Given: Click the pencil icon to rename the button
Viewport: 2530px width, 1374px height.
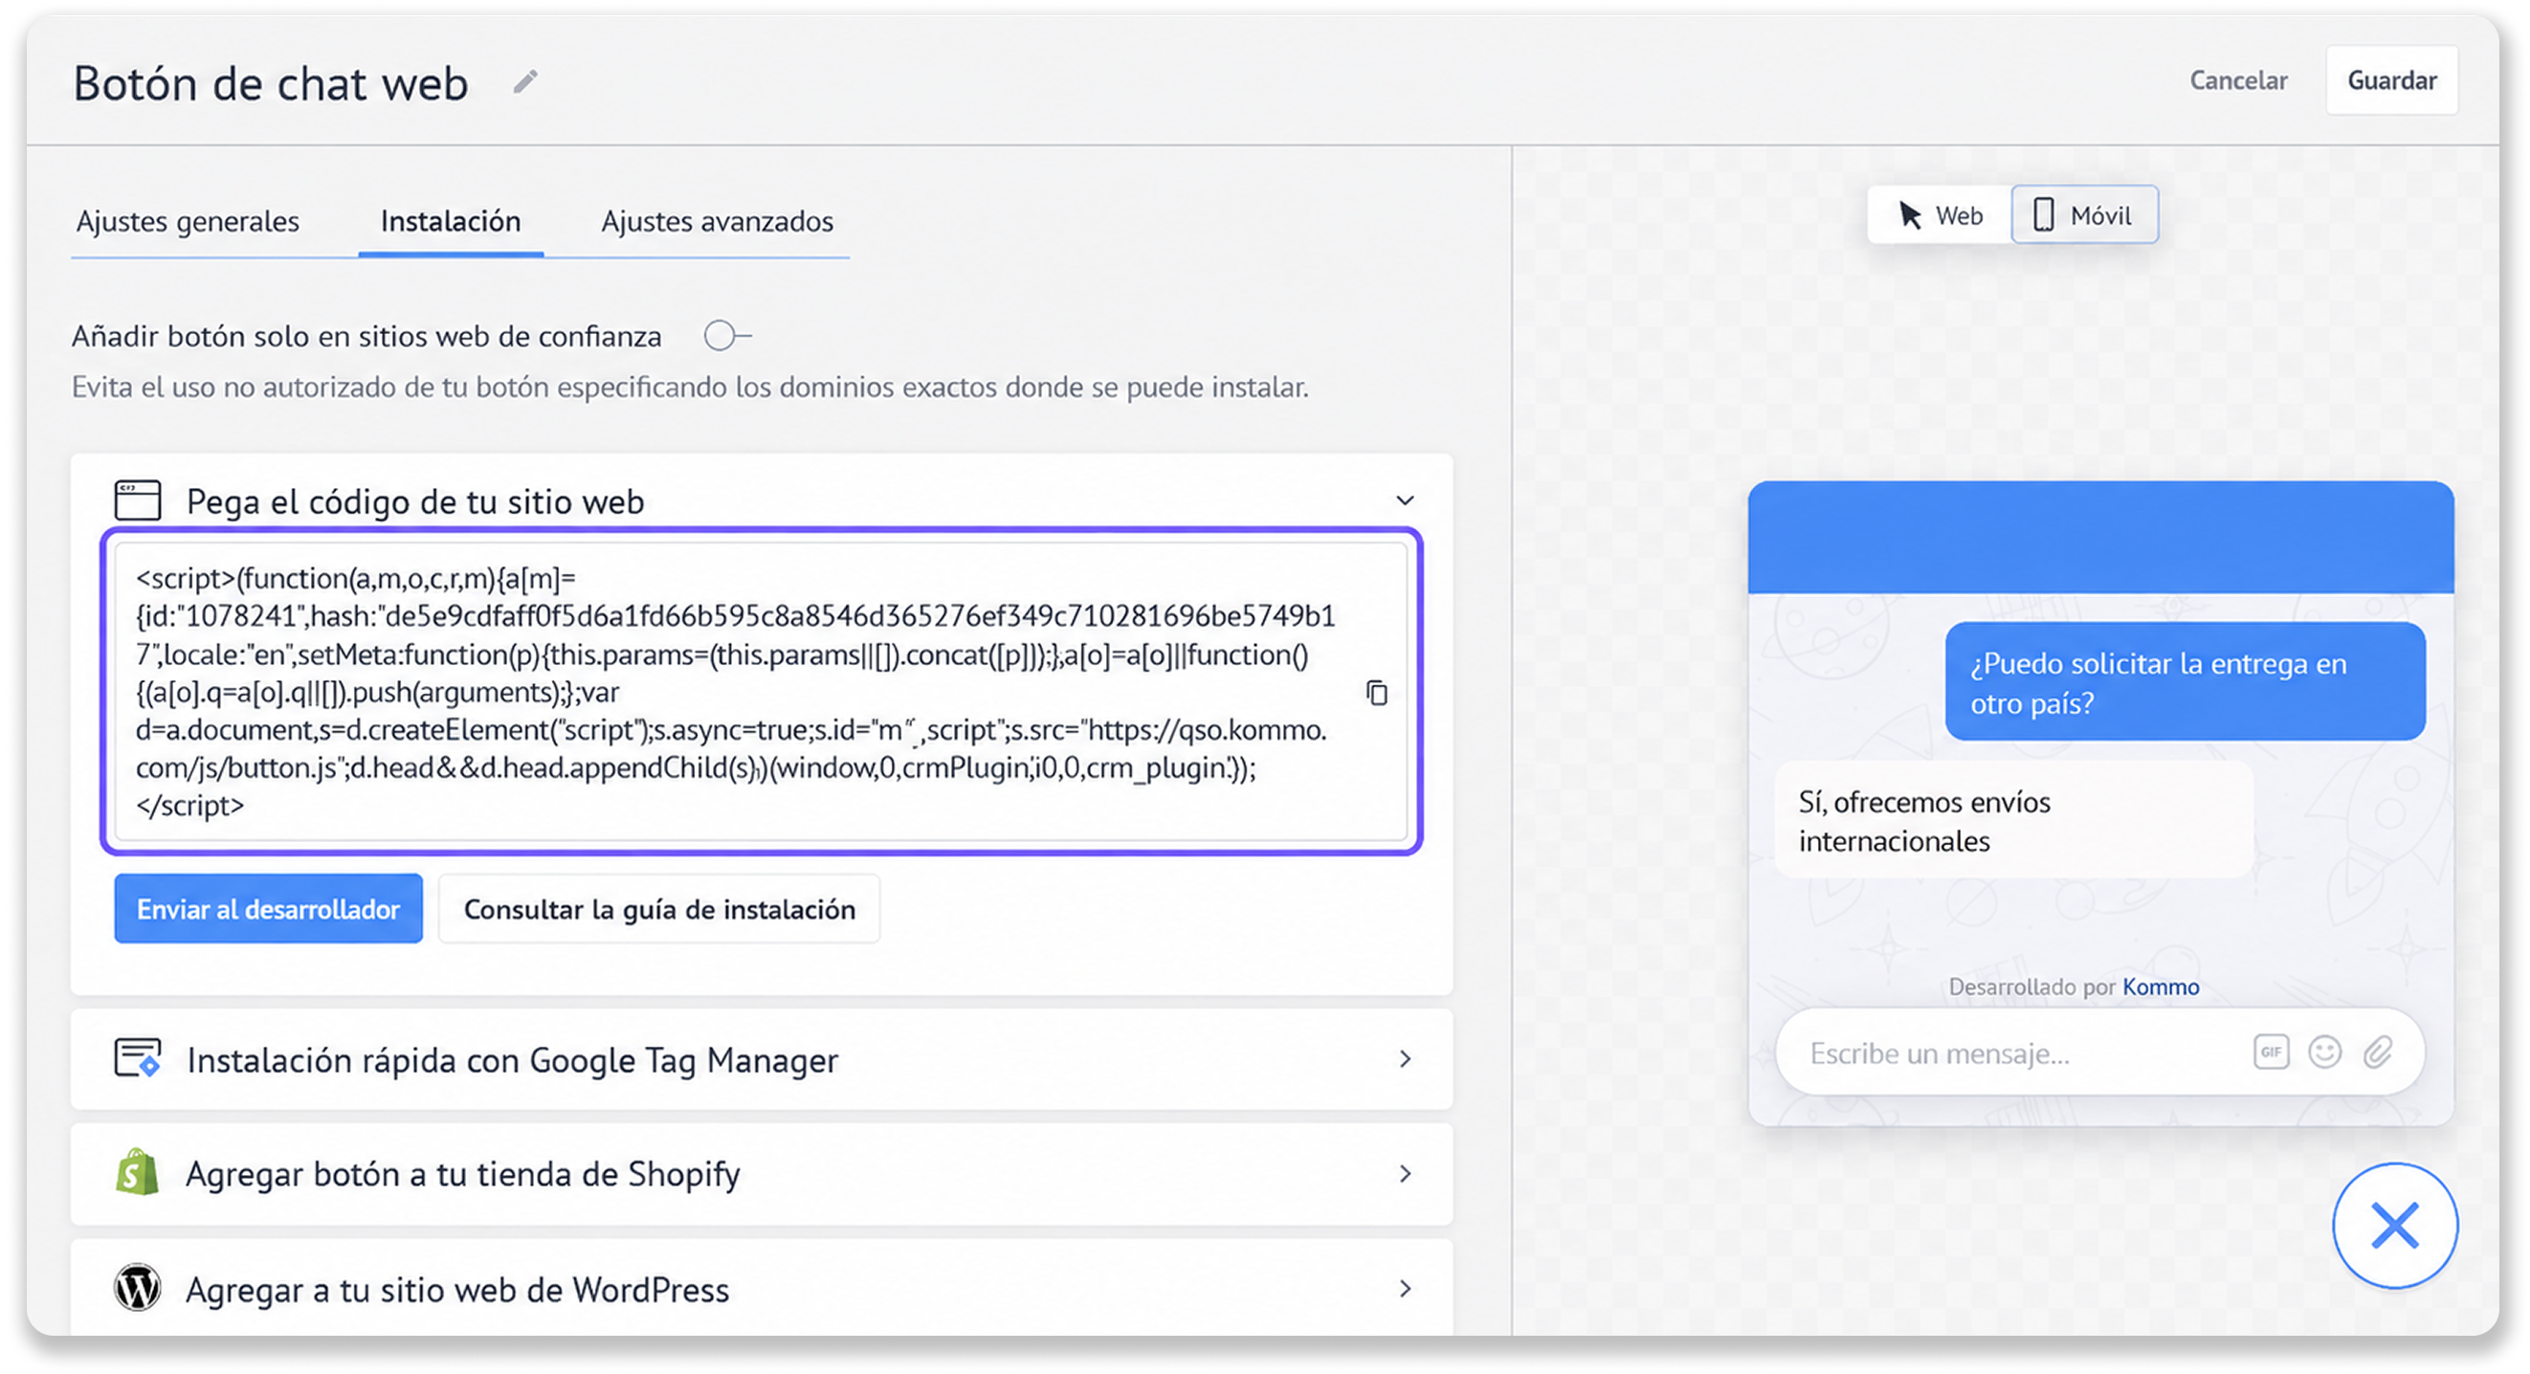Looking at the screenshot, I should point(525,81).
